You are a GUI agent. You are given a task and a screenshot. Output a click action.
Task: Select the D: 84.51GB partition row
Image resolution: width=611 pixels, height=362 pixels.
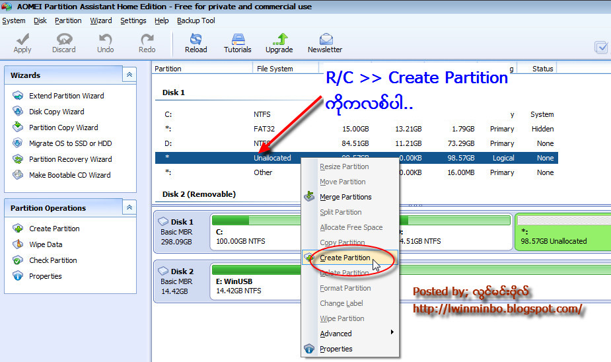pos(356,143)
